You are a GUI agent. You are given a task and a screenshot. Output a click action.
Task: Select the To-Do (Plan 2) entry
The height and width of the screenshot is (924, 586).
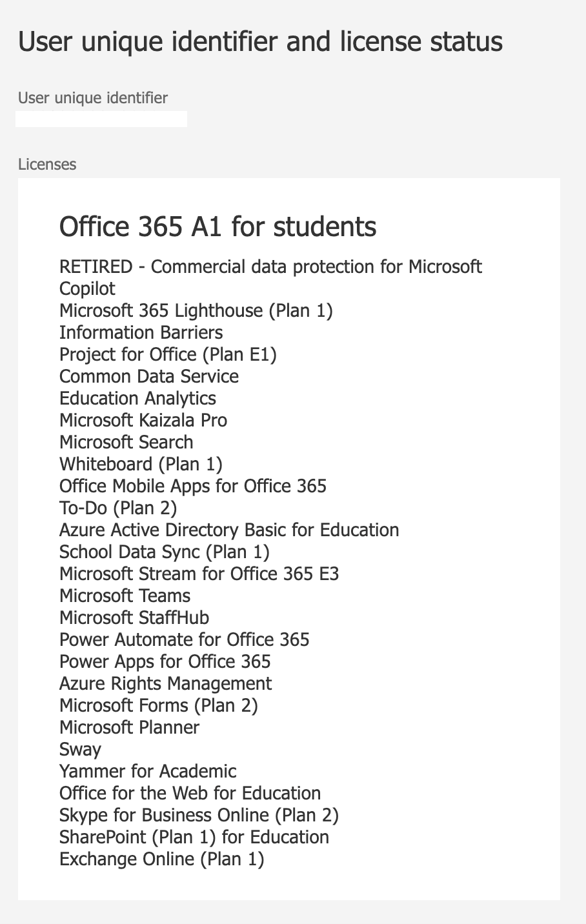click(118, 508)
